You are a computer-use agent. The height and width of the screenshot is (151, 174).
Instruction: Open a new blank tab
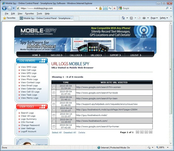[76, 18]
